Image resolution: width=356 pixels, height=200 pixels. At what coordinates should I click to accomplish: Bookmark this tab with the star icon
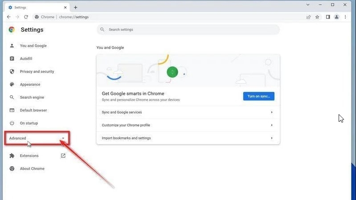tap(317, 17)
